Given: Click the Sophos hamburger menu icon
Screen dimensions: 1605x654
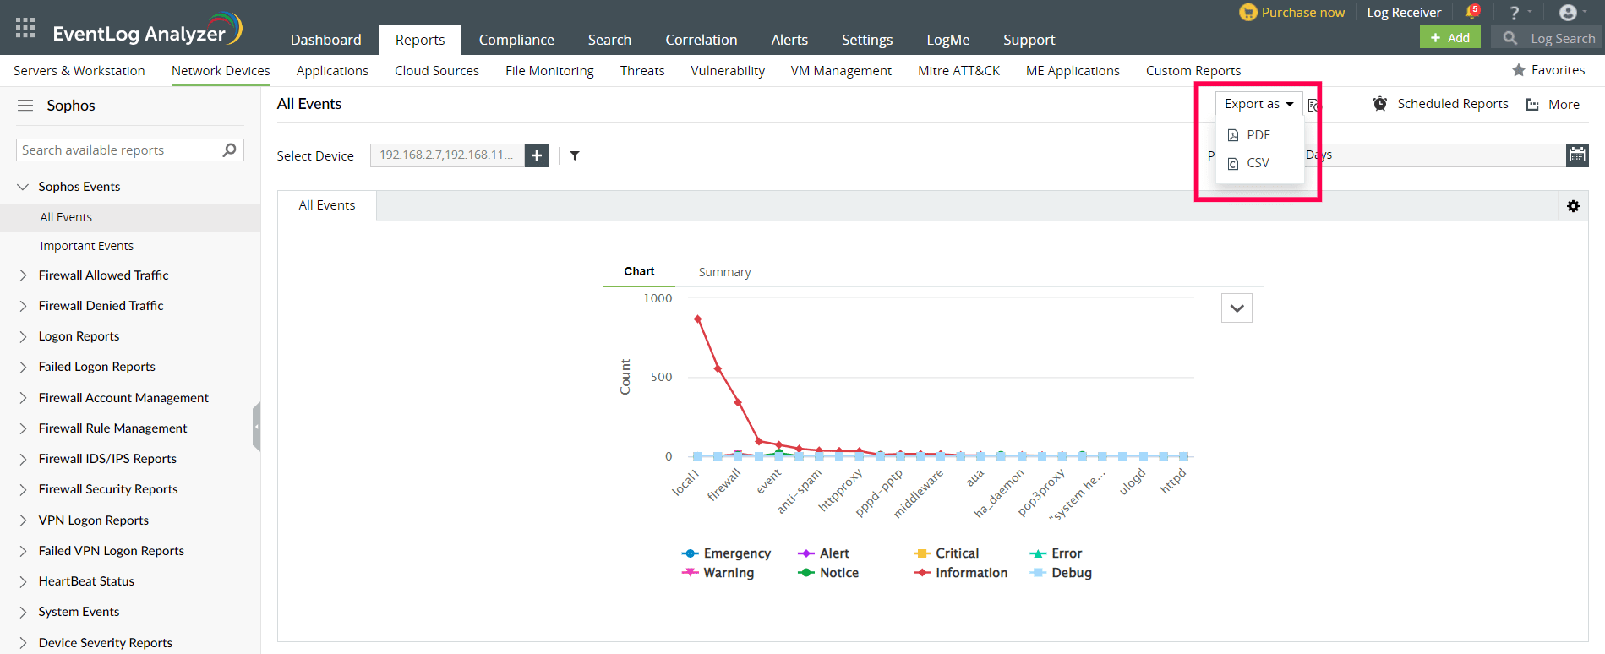Looking at the screenshot, I should pos(25,106).
